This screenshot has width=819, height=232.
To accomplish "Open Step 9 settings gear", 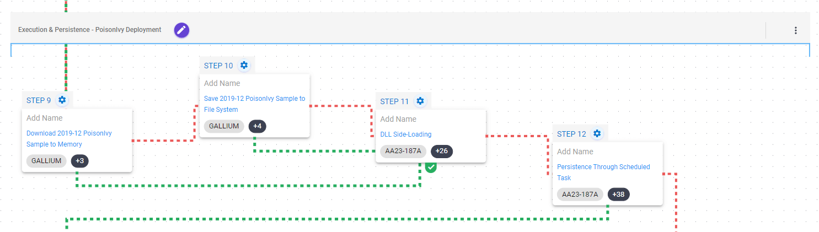I will pyautogui.click(x=62, y=100).
